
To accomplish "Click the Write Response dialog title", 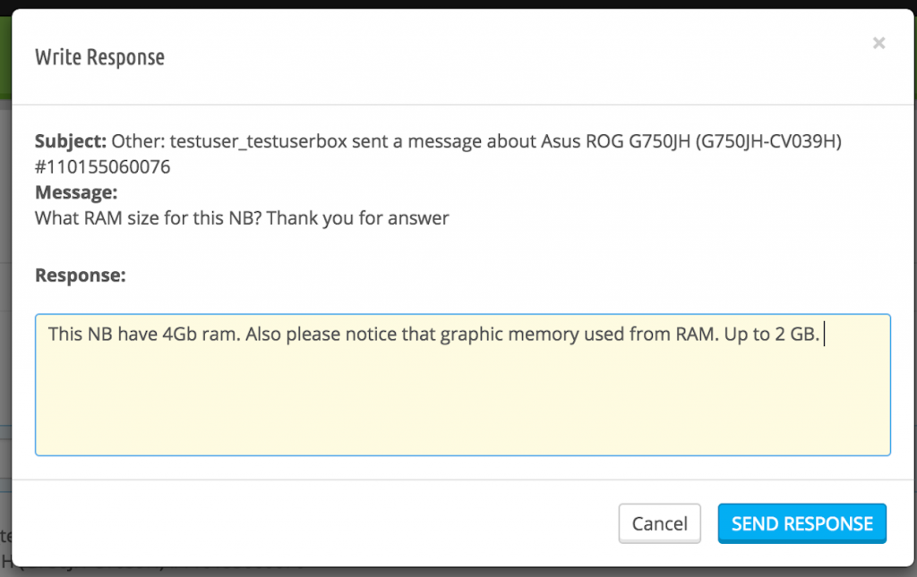I will 100,57.
